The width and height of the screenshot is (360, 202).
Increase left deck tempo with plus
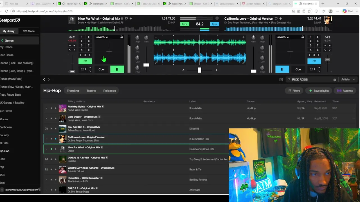click(74, 45)
